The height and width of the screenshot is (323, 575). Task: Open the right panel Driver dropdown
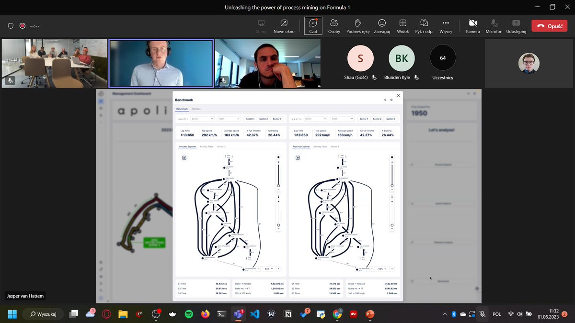(315, 119)
